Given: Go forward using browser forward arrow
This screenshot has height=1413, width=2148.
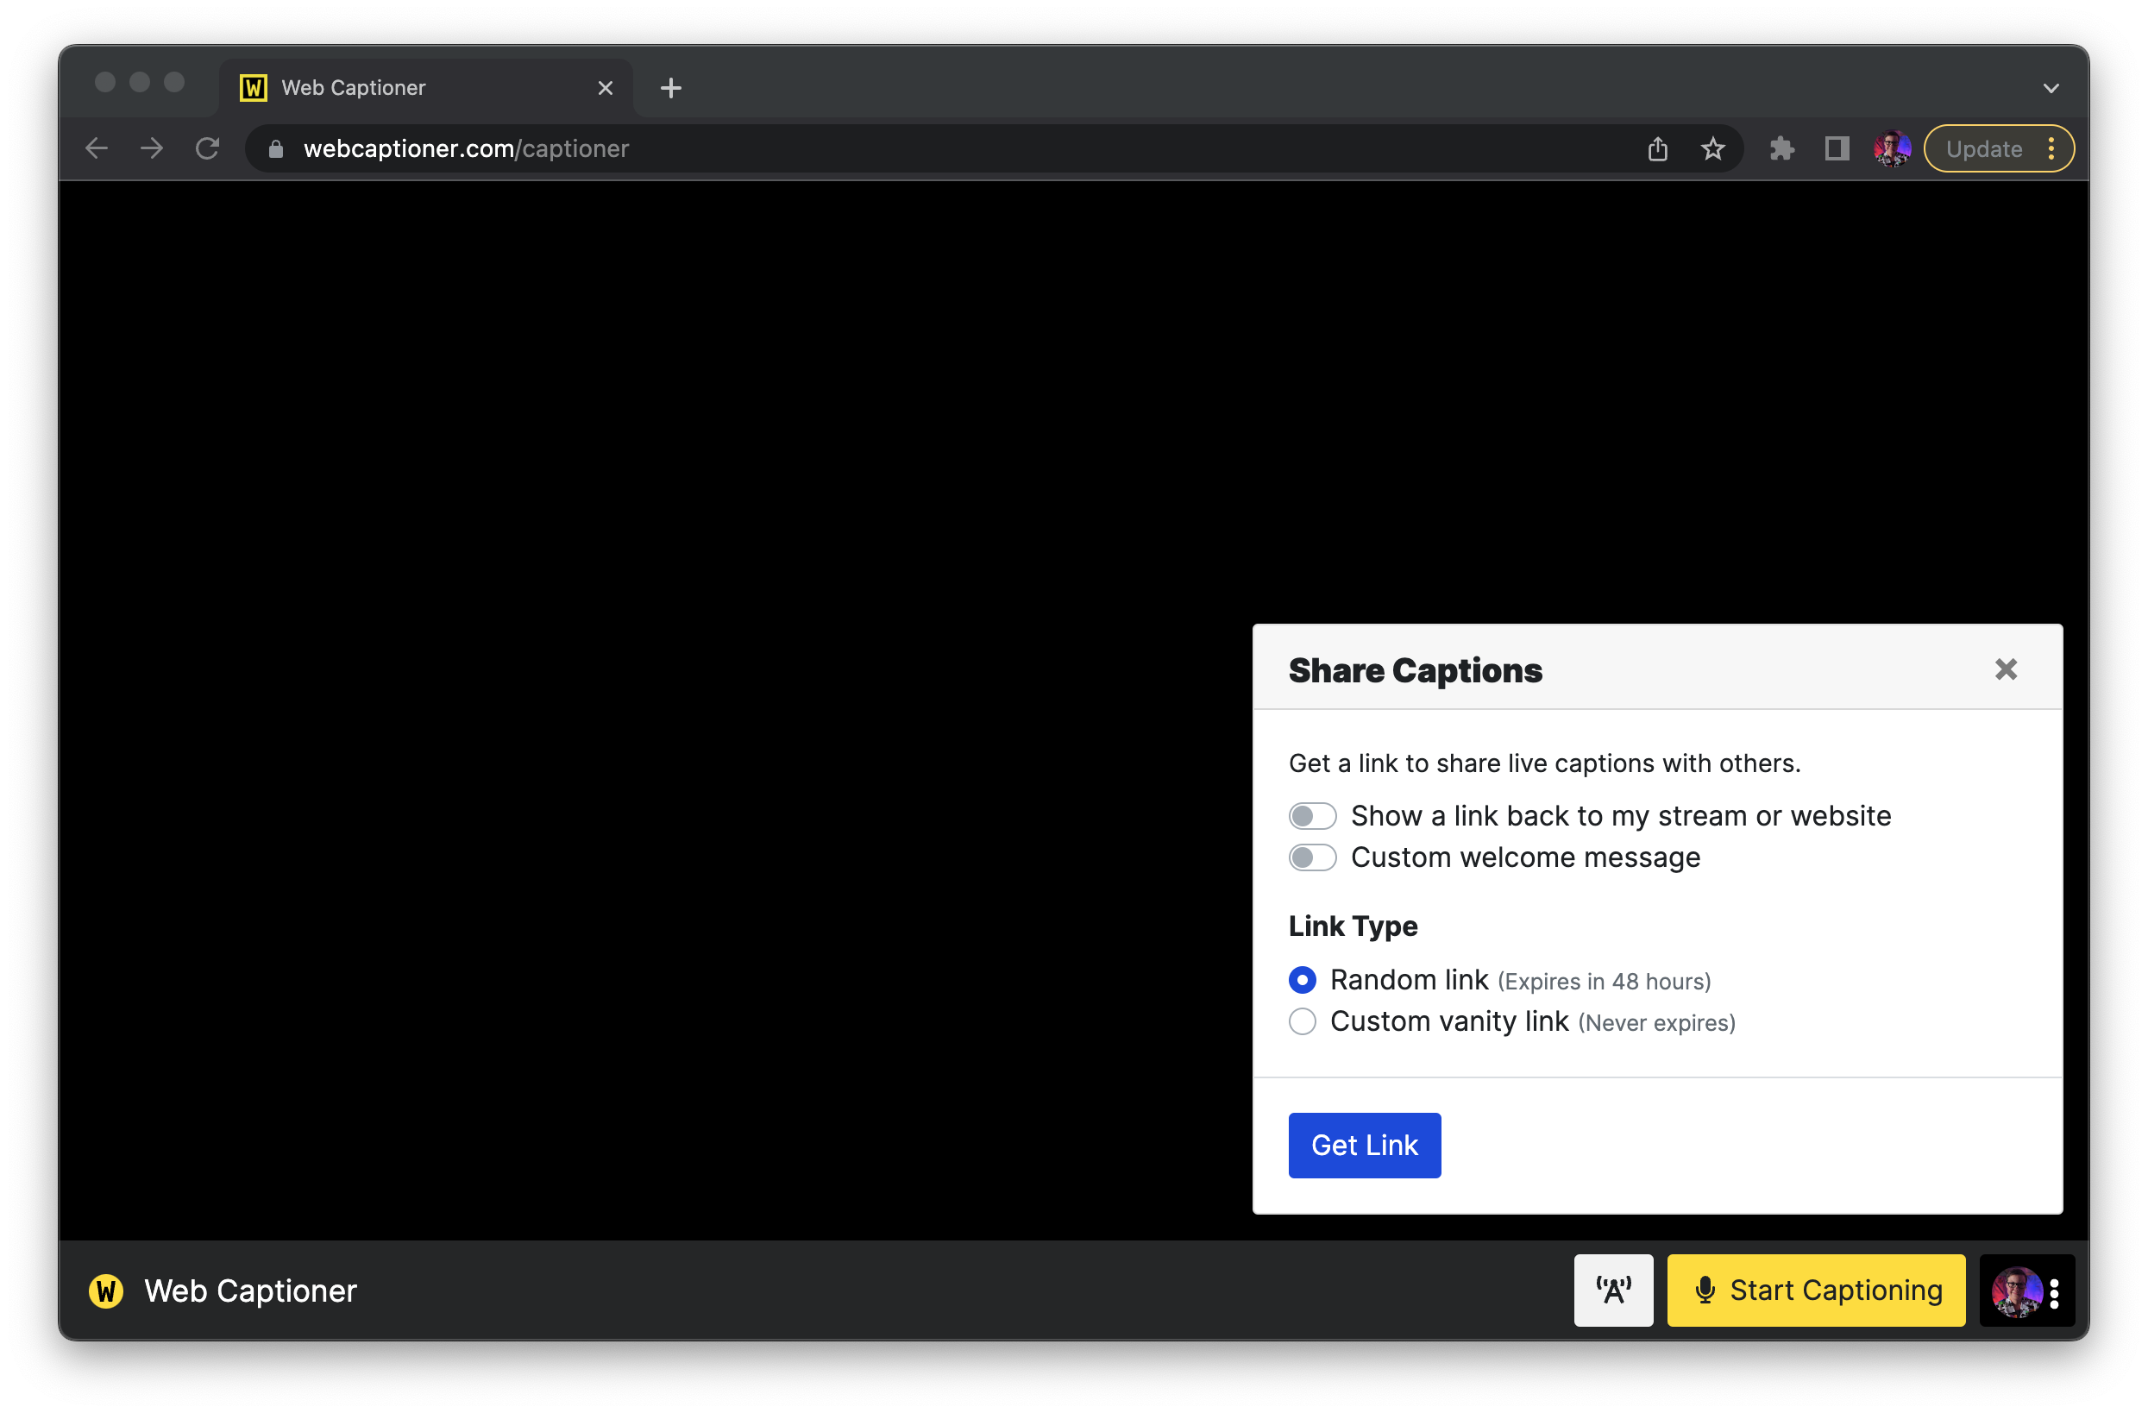Looking at the screenshot, I should (x=152, y=149).
